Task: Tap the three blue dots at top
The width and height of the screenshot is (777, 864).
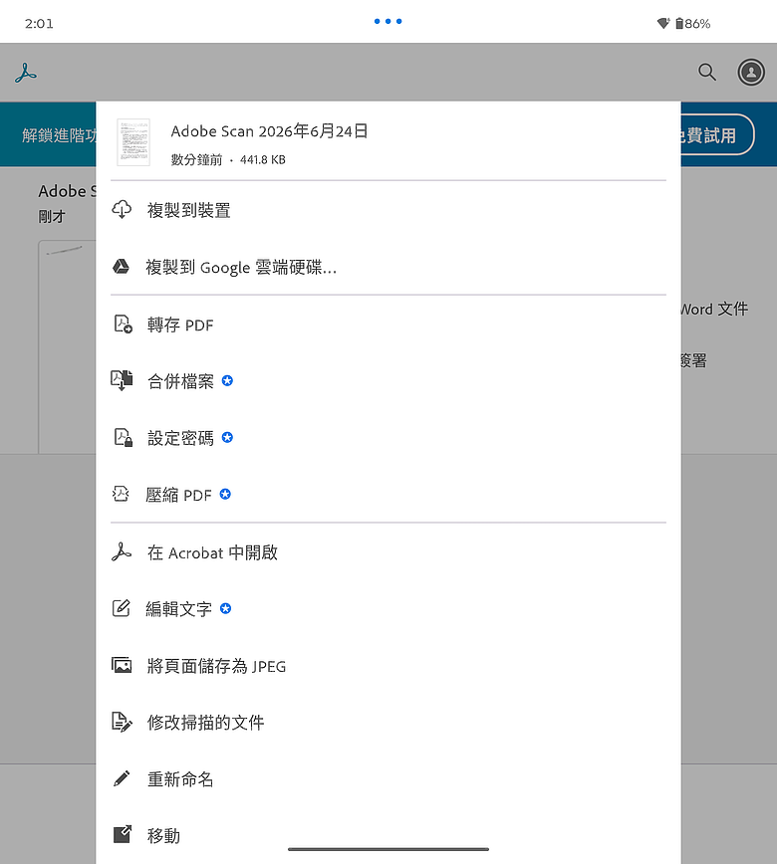Action: point(388,22)
